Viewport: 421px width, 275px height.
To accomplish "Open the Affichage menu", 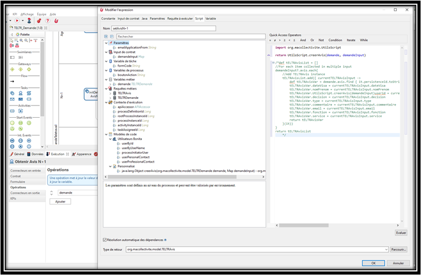I will click(x=27, y=14).
